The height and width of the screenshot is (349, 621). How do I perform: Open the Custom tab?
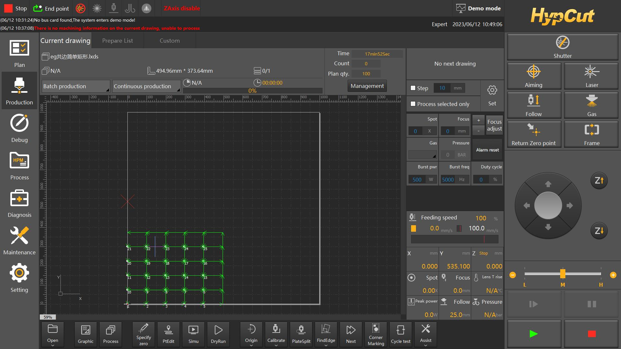[x=169, y=41]
